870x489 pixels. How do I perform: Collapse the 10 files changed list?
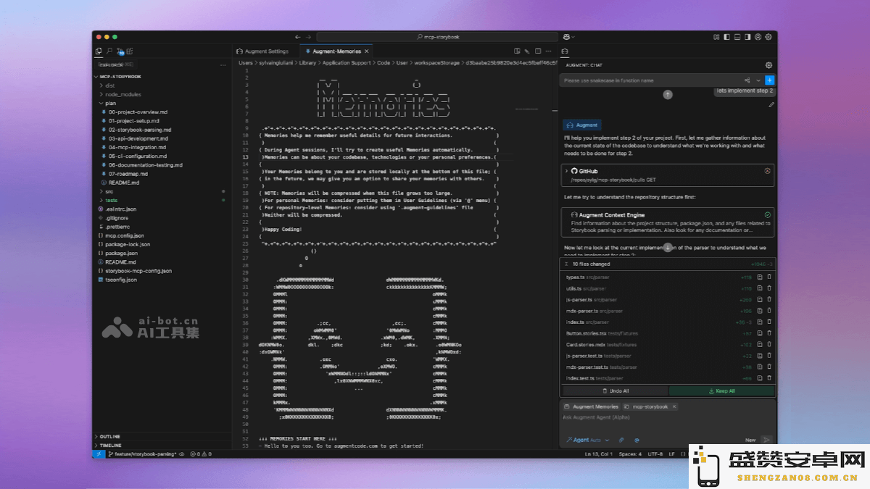coord(568,264)
